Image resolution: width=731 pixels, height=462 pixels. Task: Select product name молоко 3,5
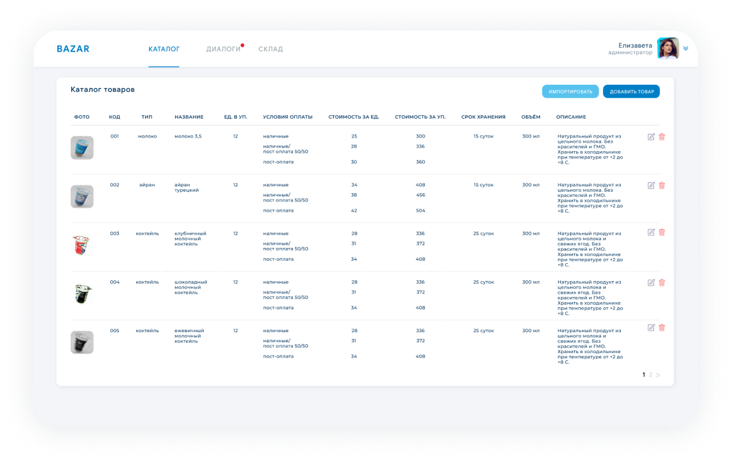point(188,136)
